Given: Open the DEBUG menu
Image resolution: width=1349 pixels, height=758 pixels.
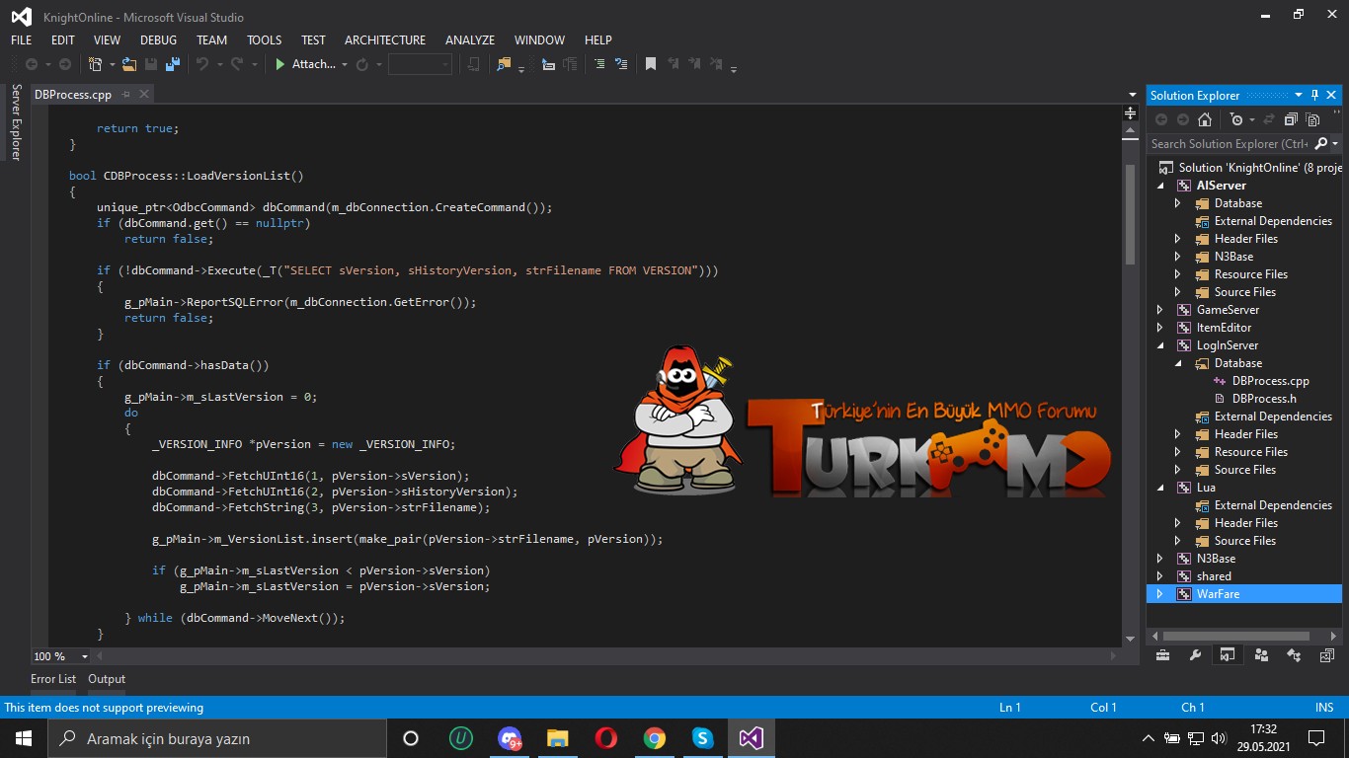Looking at the screenshot, I should point(158,40).
